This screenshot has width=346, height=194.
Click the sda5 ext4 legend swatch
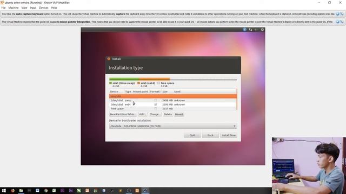138,83
